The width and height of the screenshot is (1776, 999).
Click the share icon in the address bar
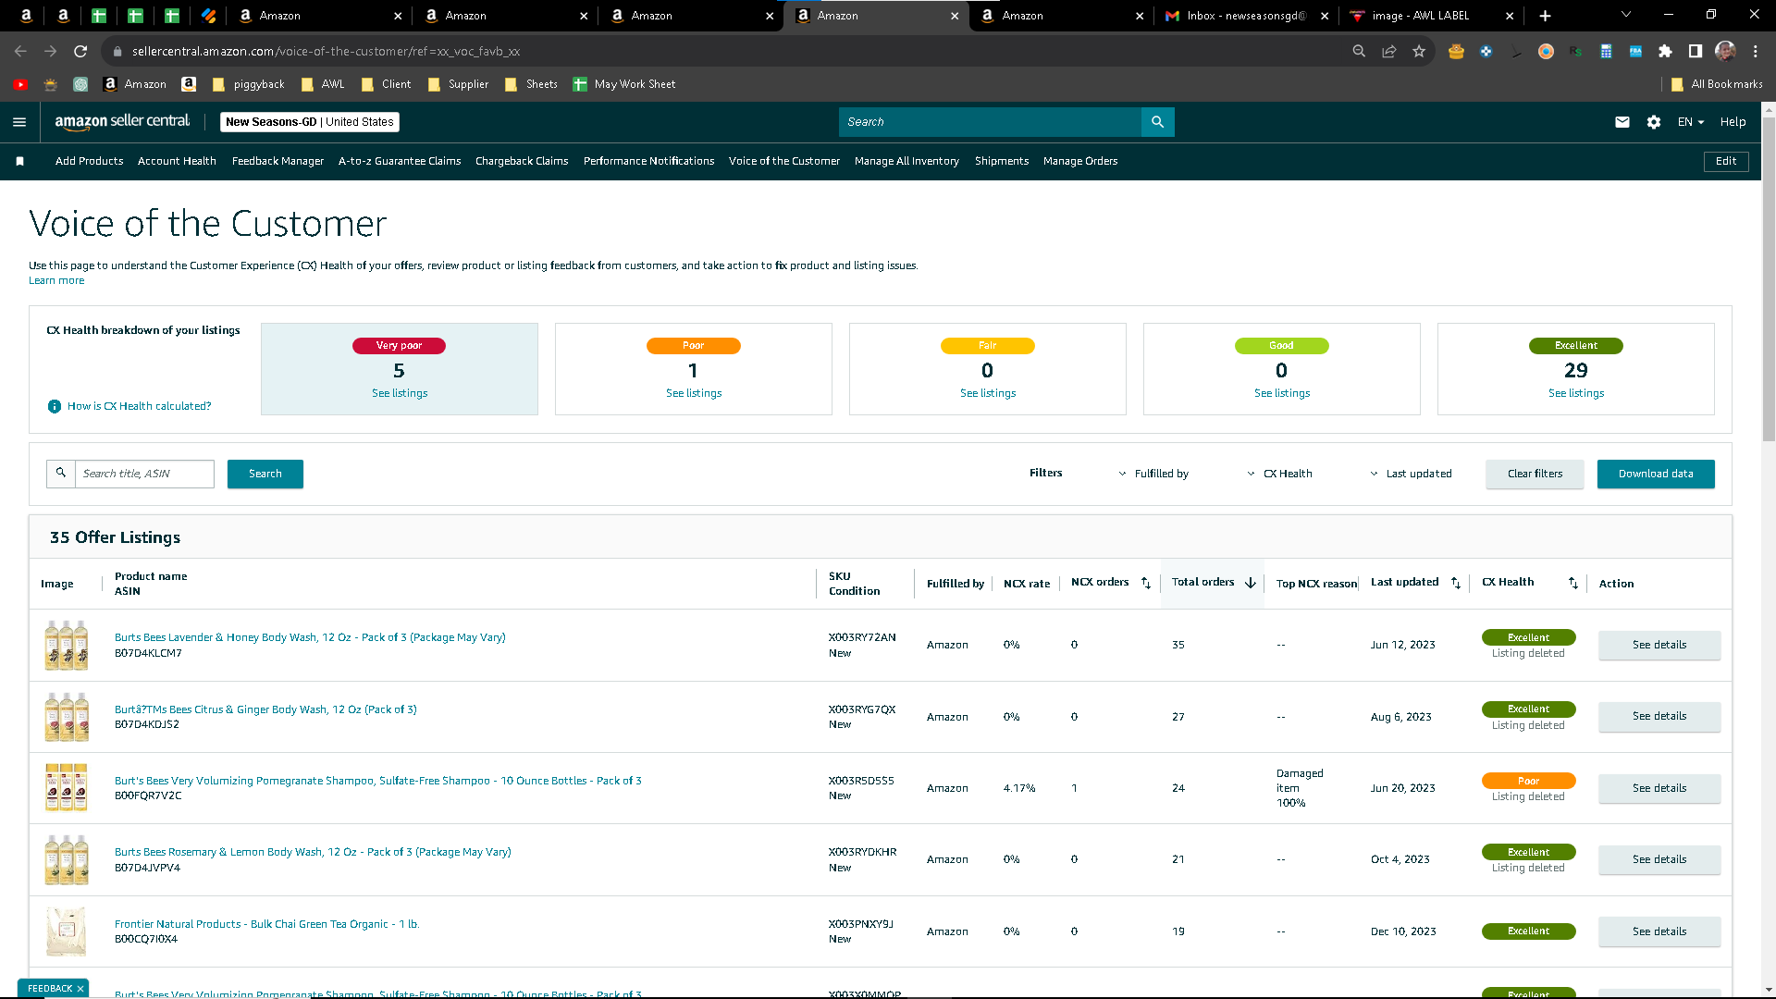pyautogui.click(x=1389, y=52)
